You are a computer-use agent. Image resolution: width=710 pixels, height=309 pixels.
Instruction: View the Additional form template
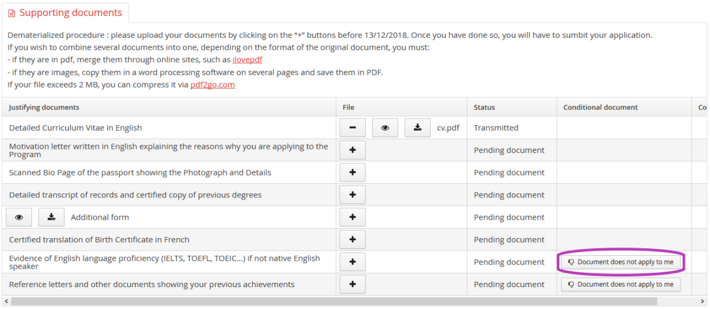pos(19,217)
